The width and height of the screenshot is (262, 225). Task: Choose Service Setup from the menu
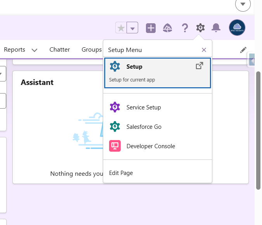pos(143,107)
